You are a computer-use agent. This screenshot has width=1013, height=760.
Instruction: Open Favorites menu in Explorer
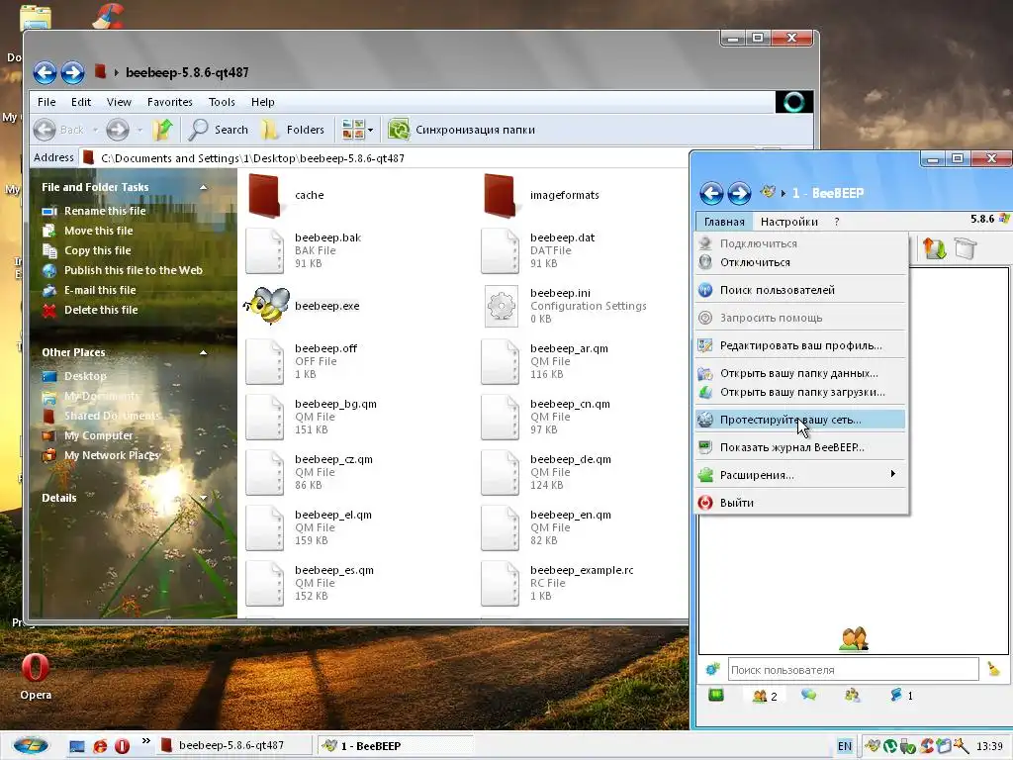[170, 102]
